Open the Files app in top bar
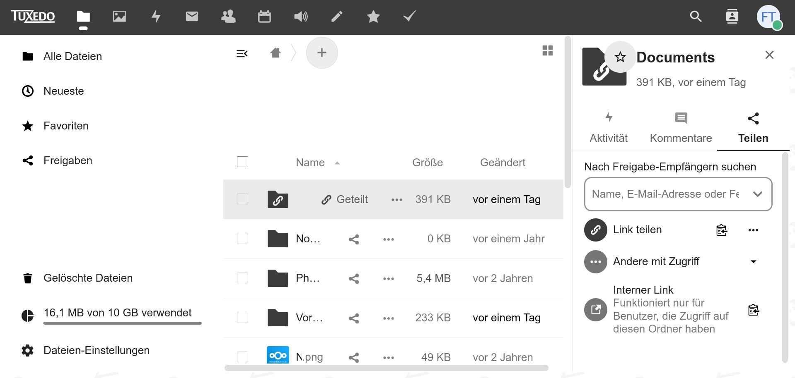The height and width of the screenshot is (378, 795). [83, 17]
